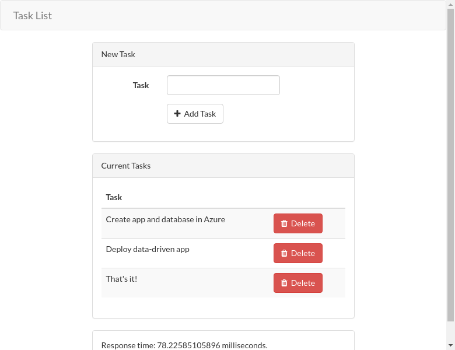Focus the Task name input field
The height and width of the screenshot is (350, 455).
(x=223, y=85)
